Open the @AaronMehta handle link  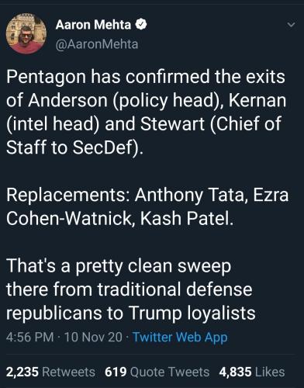pyautogui.click(x=97, y=44)
